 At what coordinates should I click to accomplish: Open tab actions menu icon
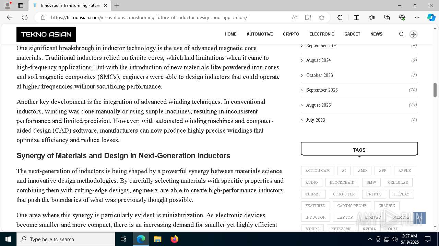tap(21, 5)
